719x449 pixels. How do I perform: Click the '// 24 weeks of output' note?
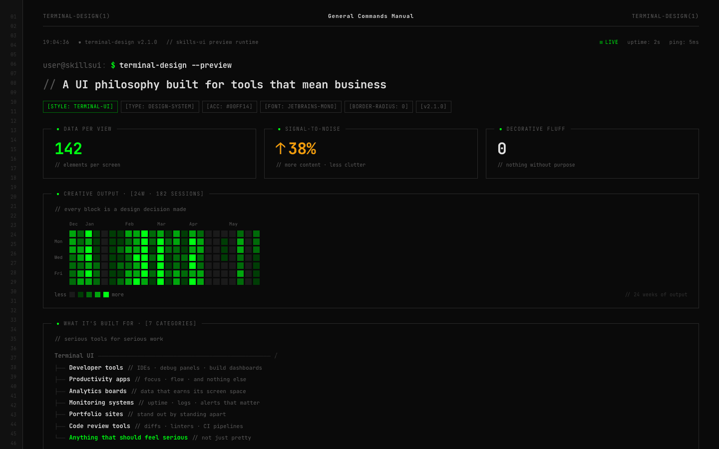[656, 295]
